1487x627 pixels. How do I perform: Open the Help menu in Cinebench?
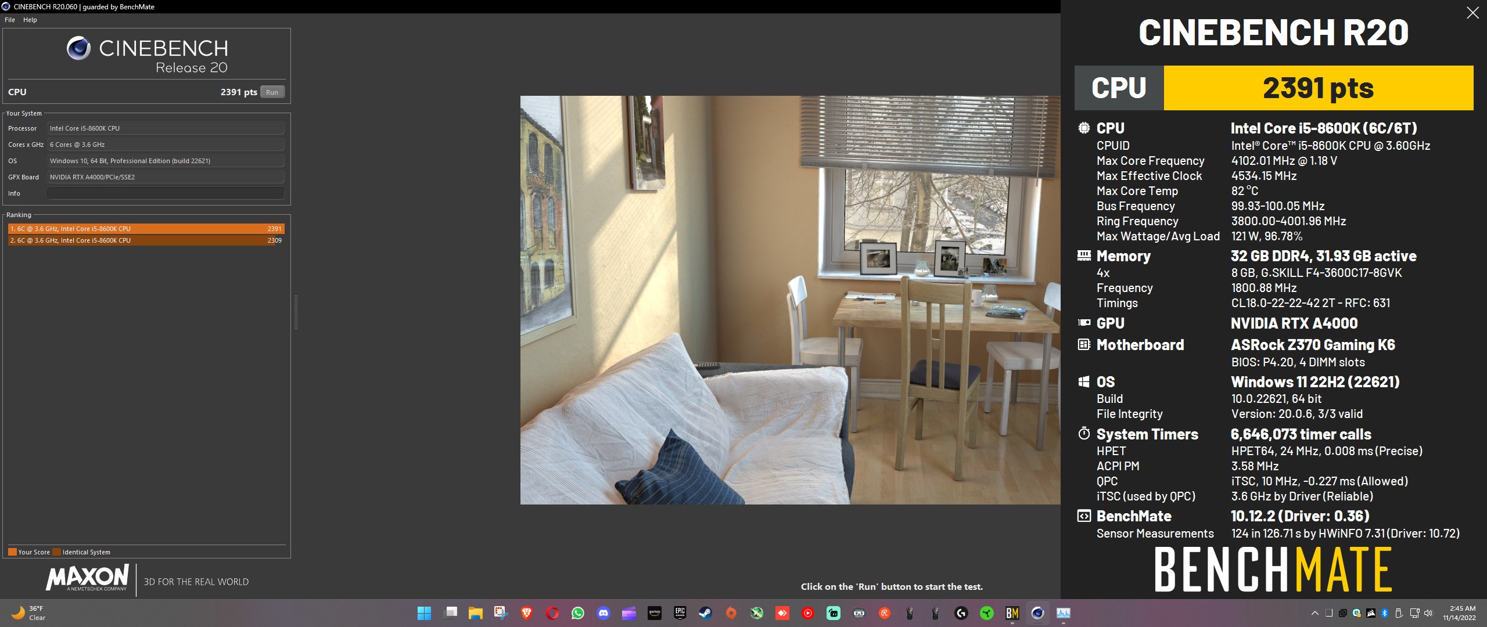pyautogui.click(x=30, y=20)
